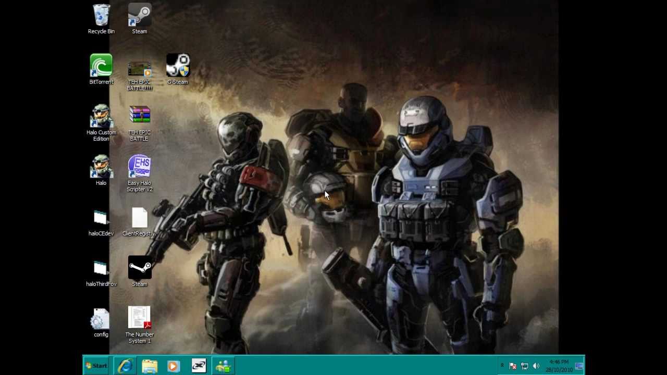Open the black-and-white pinned app right of Media Player
Screen dimensions: 667x375
(x=199, y=366)
